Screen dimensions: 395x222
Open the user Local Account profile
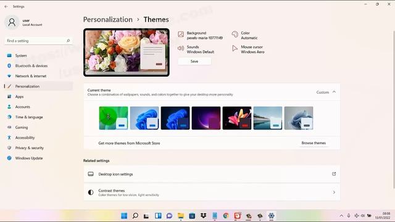pos(24,22)
